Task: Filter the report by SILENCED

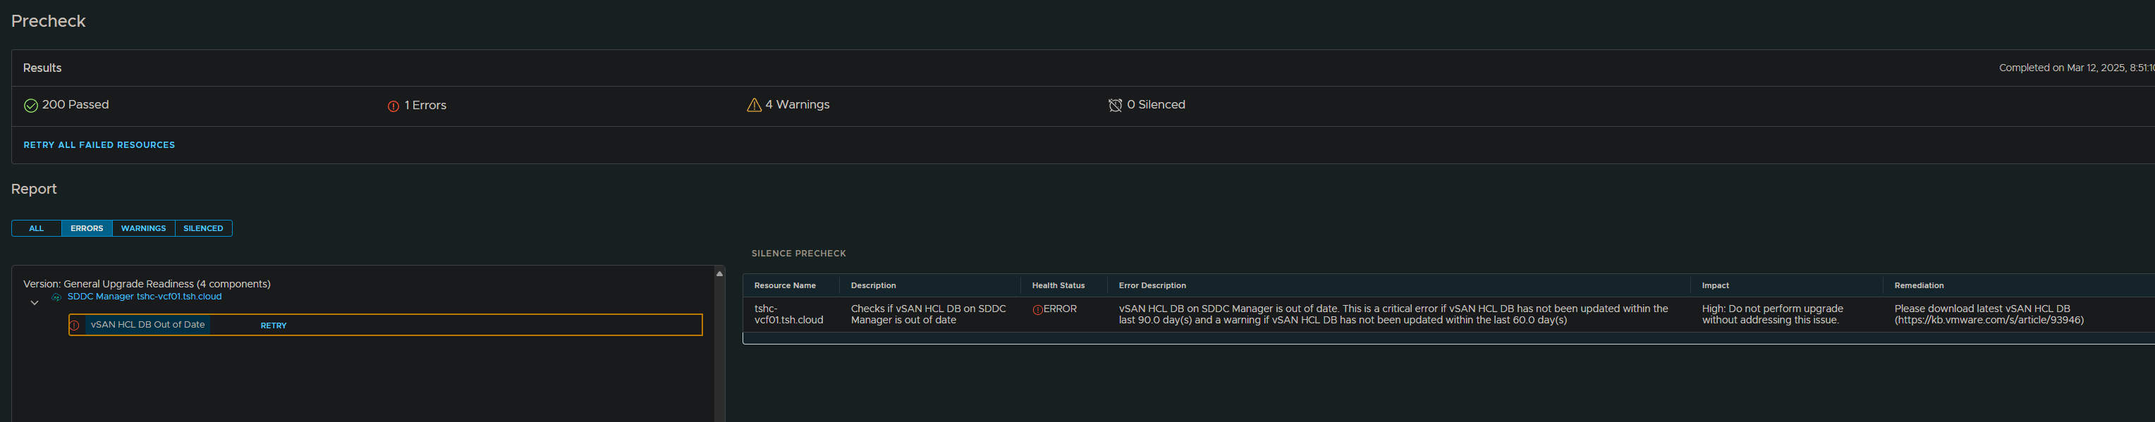Action: click(x=203, y=228)
